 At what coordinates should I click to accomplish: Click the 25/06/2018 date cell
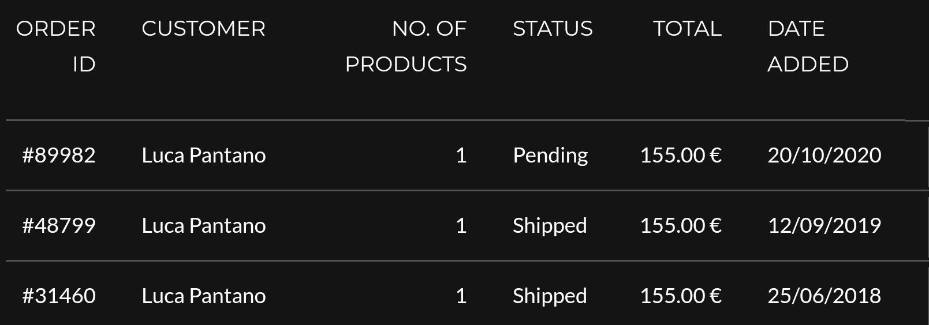tap(824, 296)
